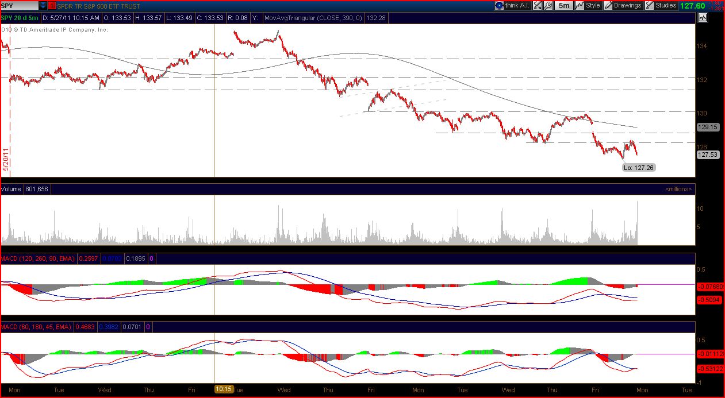Image resolution: width=725 pixels, height=398 pixels.
Task: Click the 0.1895 MACD diff value
Action: click(136, 259)
